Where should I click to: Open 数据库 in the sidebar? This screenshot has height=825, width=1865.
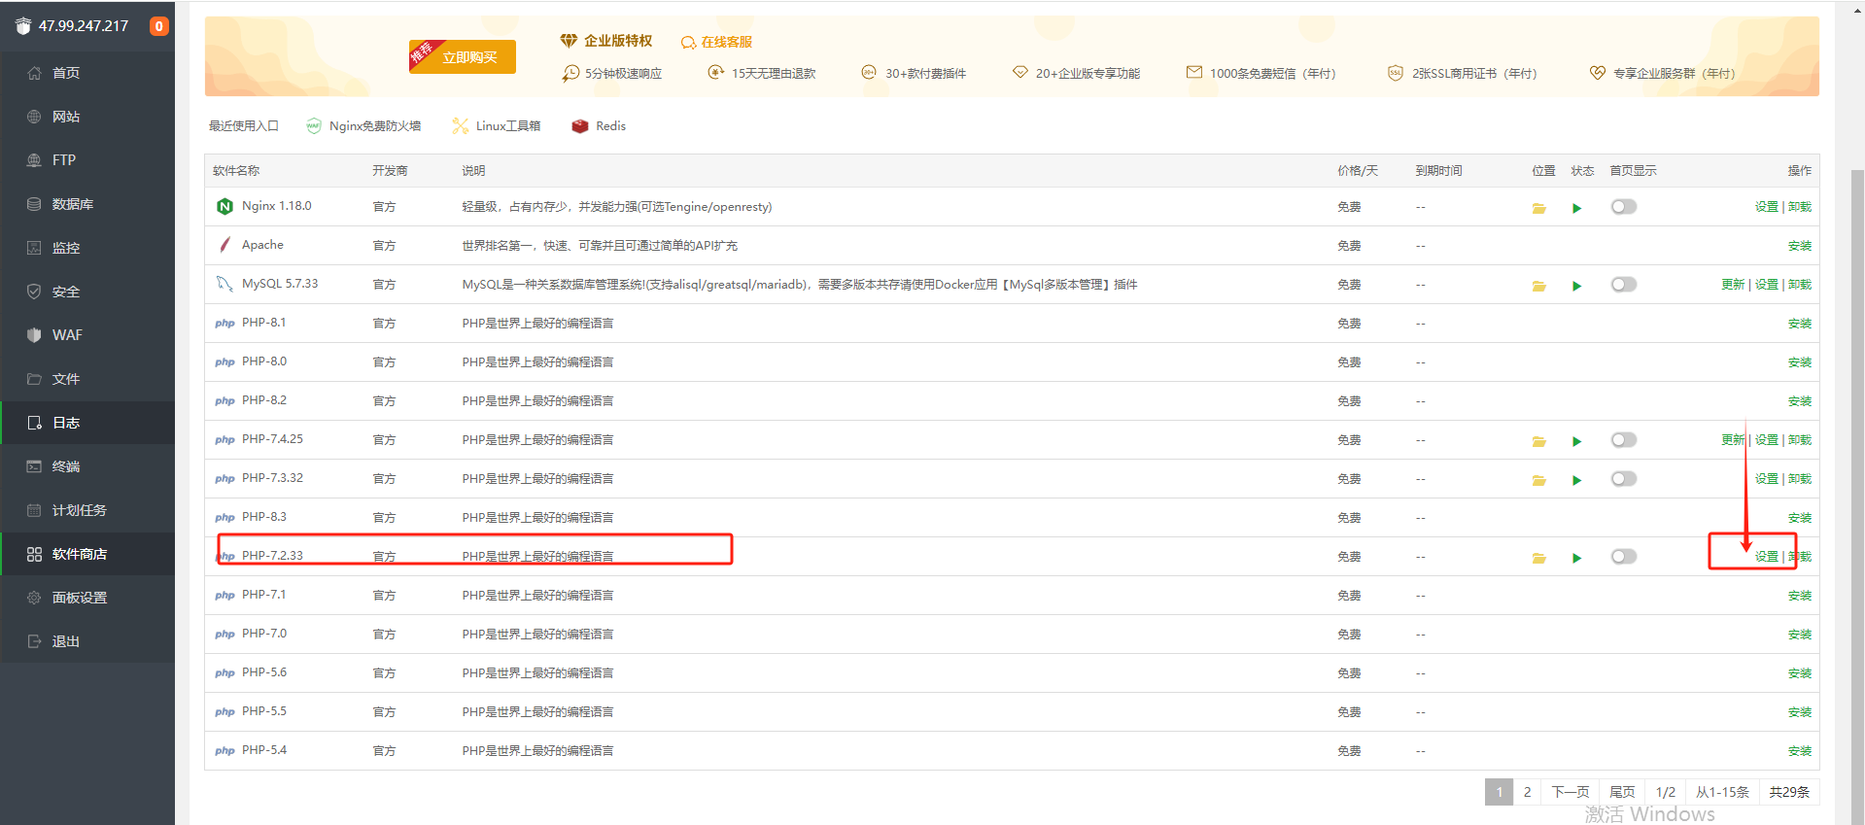[72, 204]
